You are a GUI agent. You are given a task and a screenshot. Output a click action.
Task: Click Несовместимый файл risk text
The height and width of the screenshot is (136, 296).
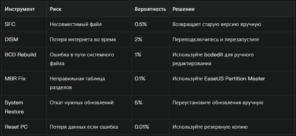[75, 24]
